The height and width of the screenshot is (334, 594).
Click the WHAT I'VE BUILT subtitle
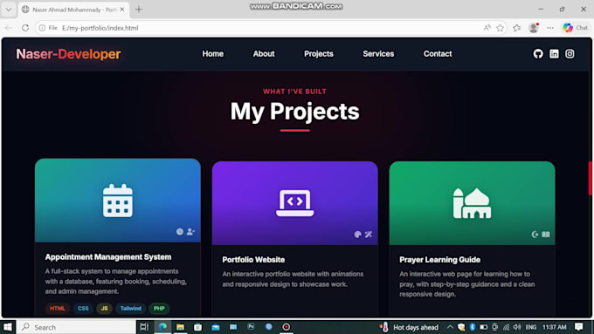[294, 92]
